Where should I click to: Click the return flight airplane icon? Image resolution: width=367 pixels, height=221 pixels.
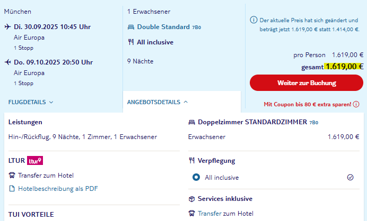coord(7,62)
